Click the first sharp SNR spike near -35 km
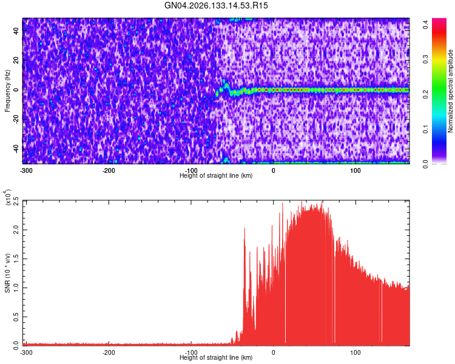Image resolution: width=455 pixels, height=364 pixels. pos(244,229)
